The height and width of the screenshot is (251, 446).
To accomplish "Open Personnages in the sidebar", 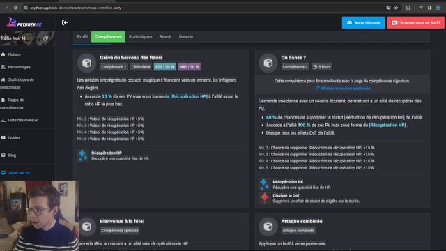I will click(19, 67).
